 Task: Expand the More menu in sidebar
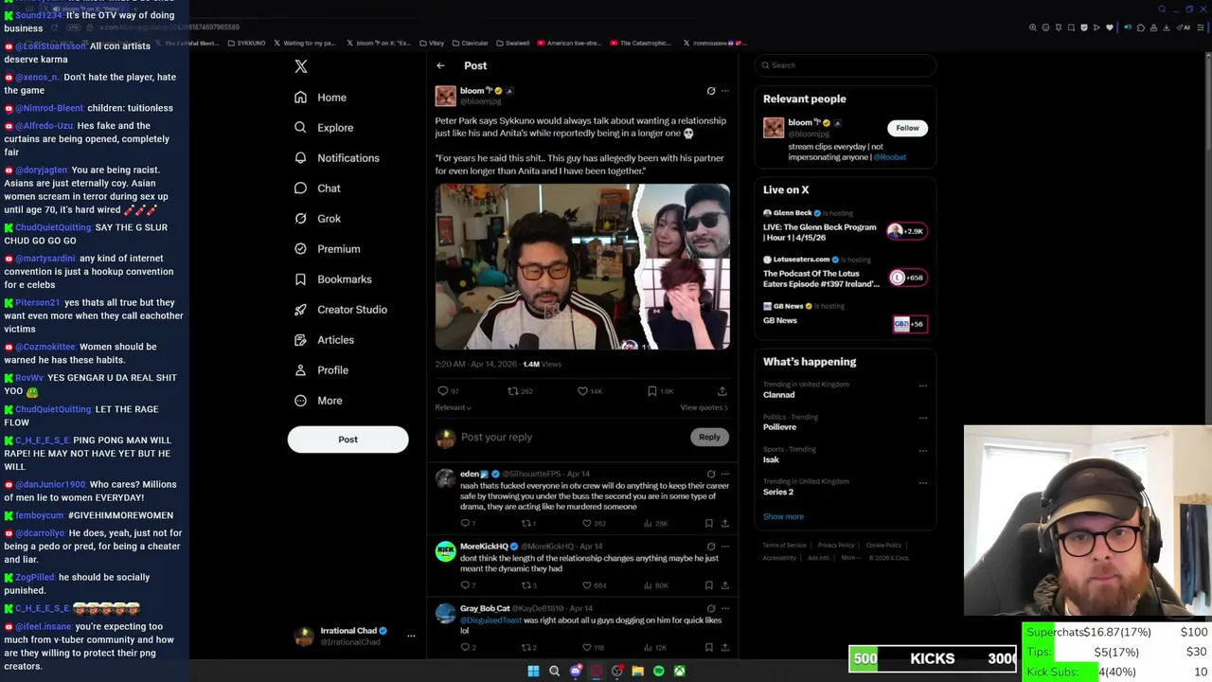point(318,401)
